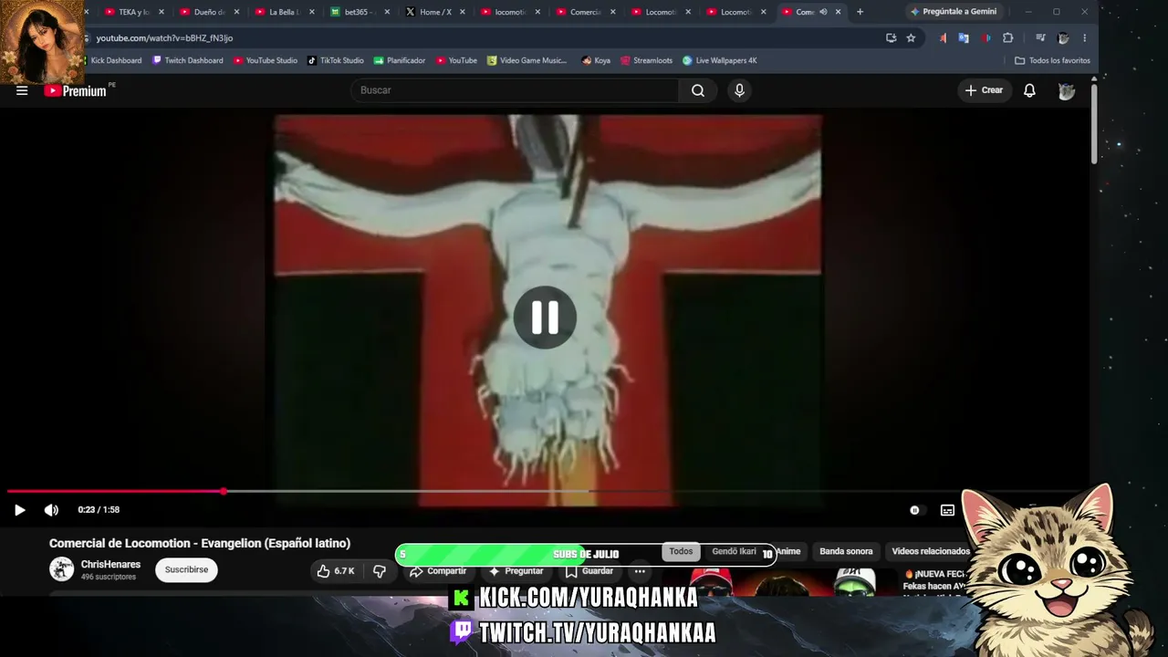Bookmark this page with the star
The image size is (1168, 657).
911,37
